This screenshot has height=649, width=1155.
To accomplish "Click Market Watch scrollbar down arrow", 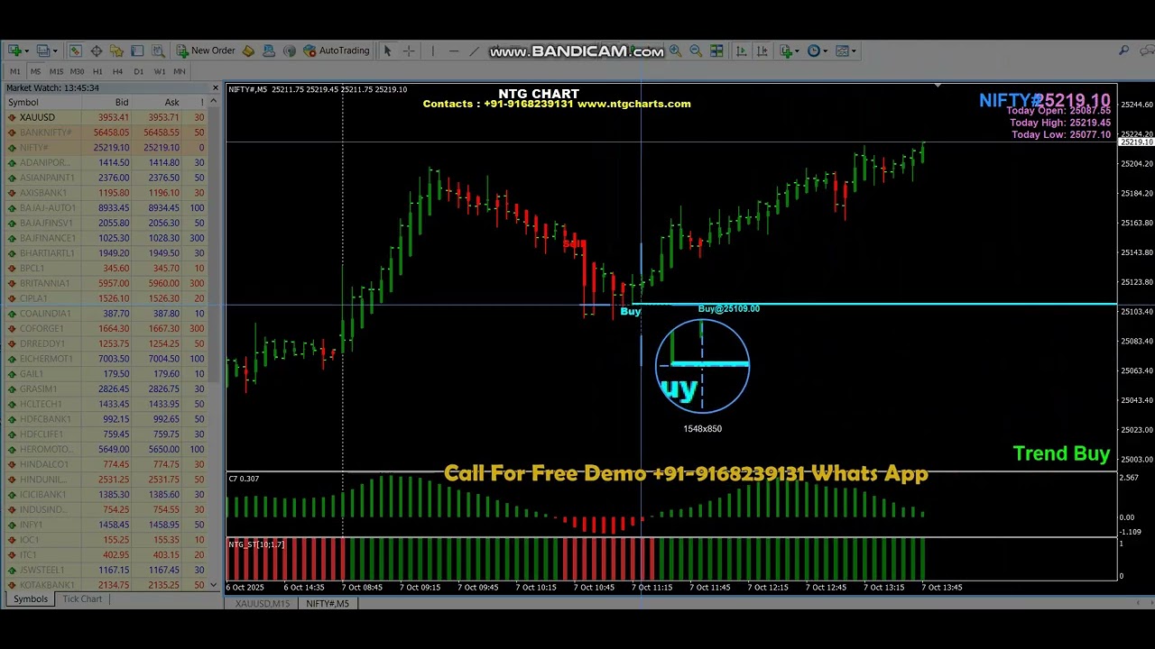I will tap(215, 586).
